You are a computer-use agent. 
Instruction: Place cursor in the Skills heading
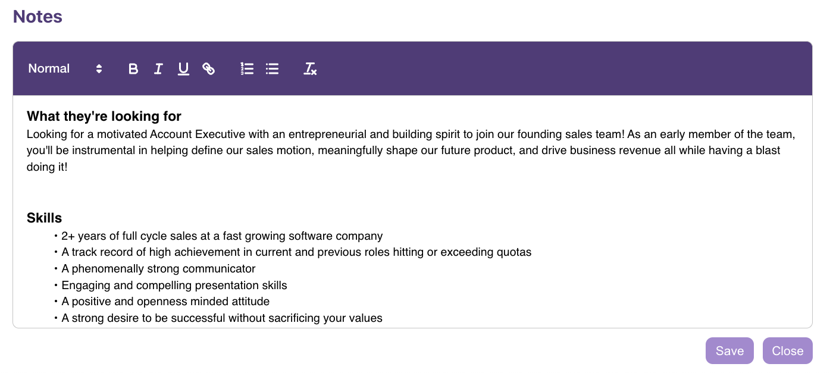[x=45, y=218]
